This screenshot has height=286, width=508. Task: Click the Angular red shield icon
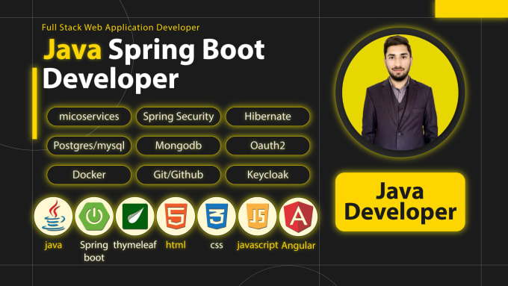(298, 216)
